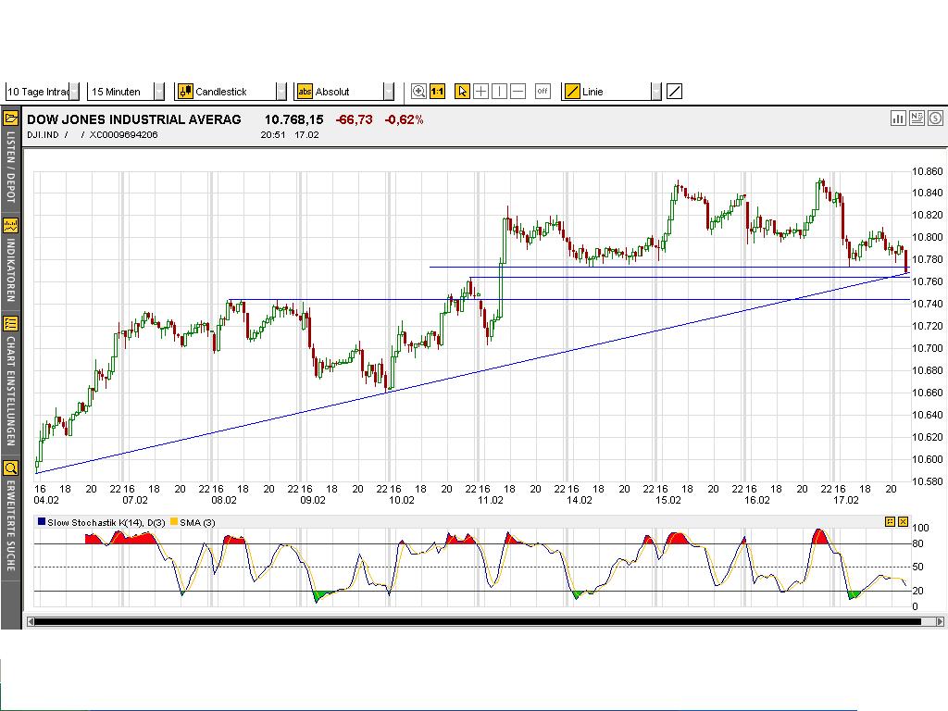Viewport: 948px width, 711px height.
Task: Select the crosshair cursor tool
Action: 480,92
